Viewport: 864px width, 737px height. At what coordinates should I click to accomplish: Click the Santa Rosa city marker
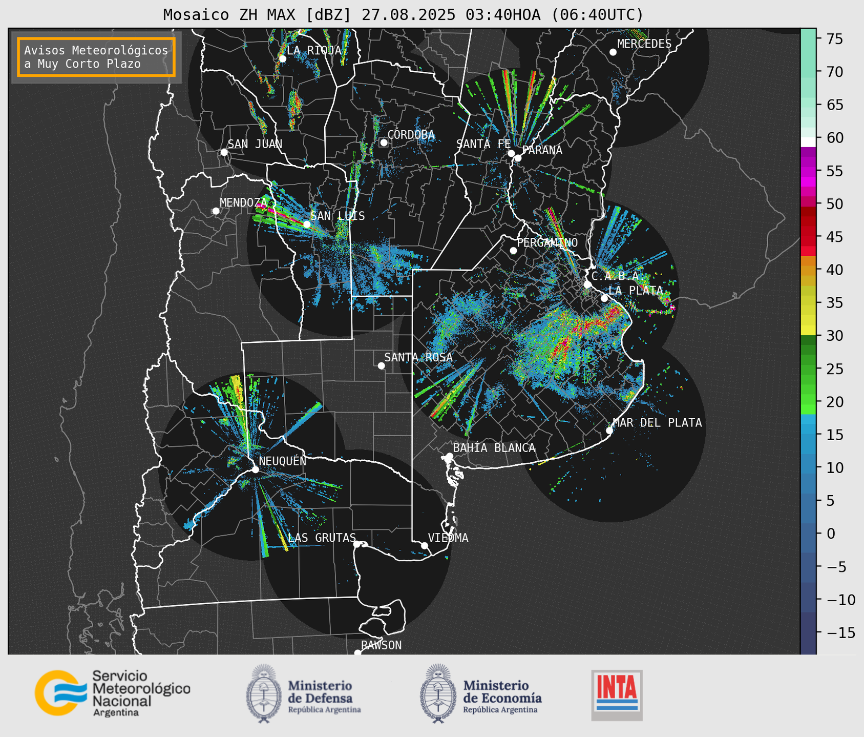(x=381, y=365)
